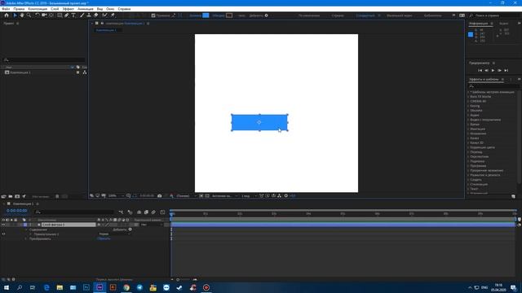Select the Hand tool
Screen dimensions: 522x293
coord(22,15)
